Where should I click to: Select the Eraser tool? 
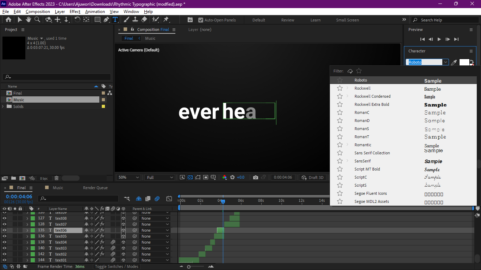coord(144,20)
